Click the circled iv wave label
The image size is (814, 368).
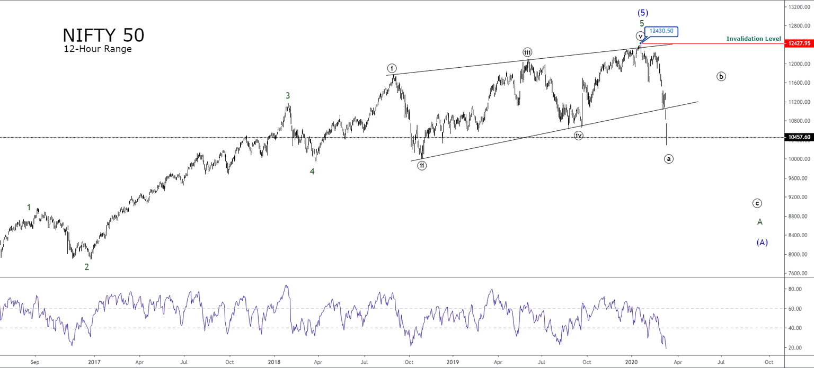pos(579,136)
